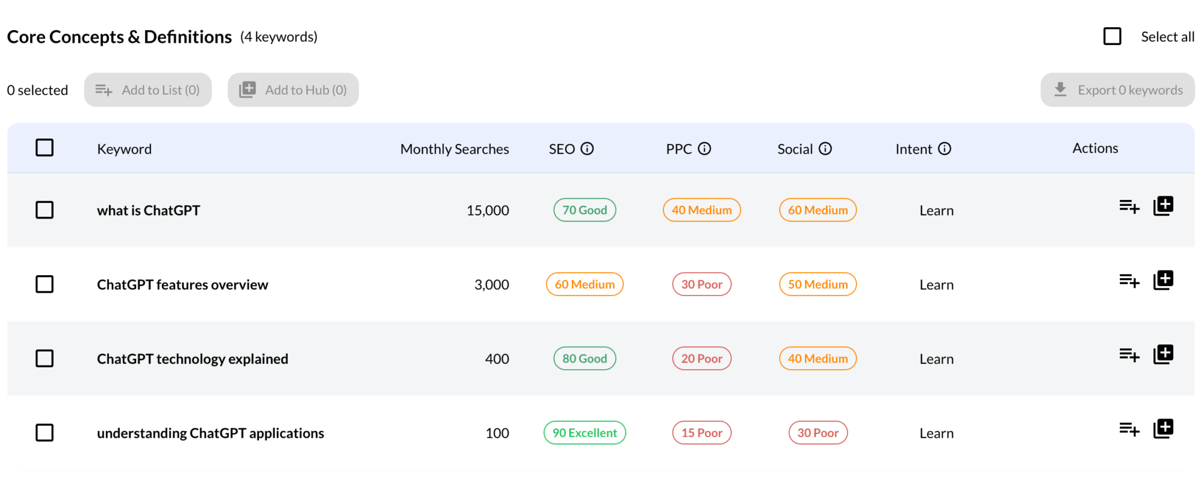Check the 'Select all' checkbox
The image size is (1204, 492).
[x=1112, y=37]
